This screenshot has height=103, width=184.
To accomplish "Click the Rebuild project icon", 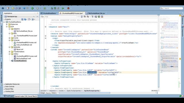I will click(55, 8).
